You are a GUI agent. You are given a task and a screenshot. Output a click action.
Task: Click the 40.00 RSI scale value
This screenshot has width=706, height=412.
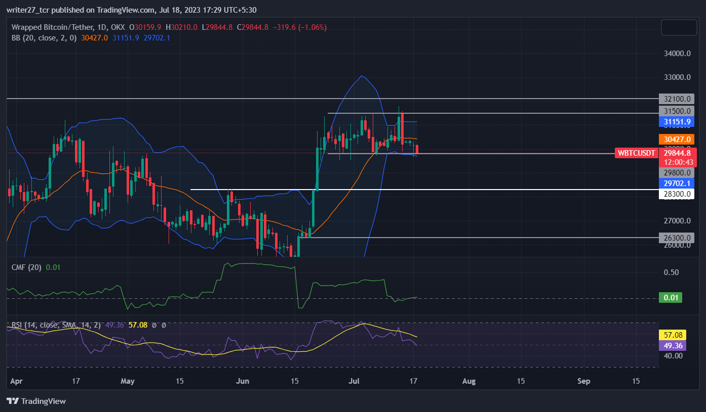coord(673,355)
